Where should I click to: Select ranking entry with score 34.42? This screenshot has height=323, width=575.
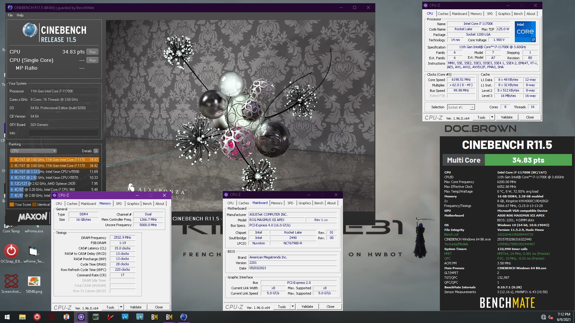coord(54,166)
